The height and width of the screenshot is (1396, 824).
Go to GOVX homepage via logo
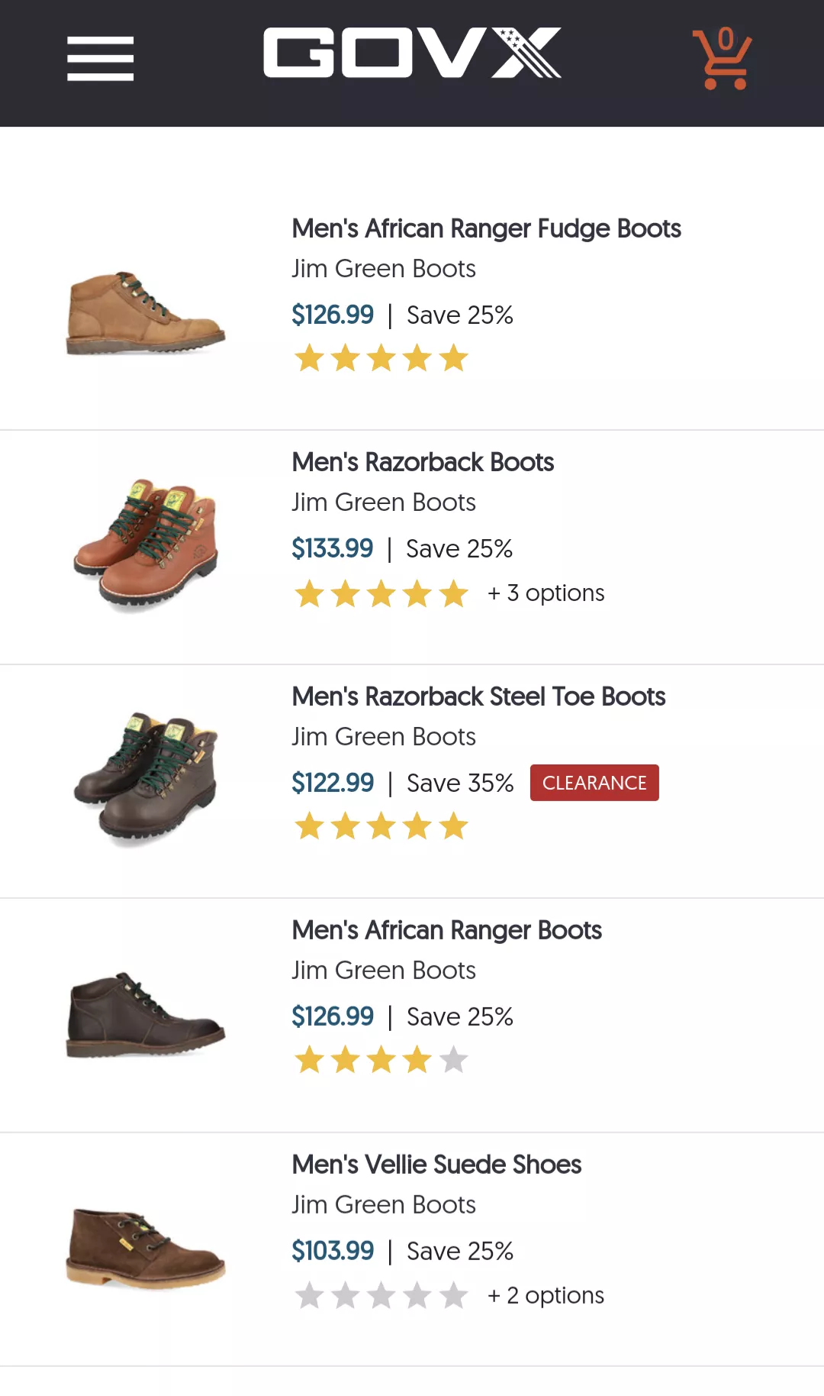(412, 53)
